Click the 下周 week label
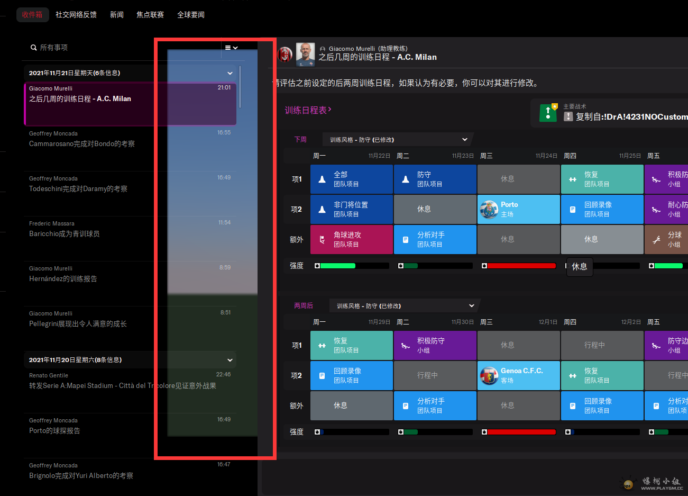The width and height of the screenshot is (688, 496). click(300, 140)
